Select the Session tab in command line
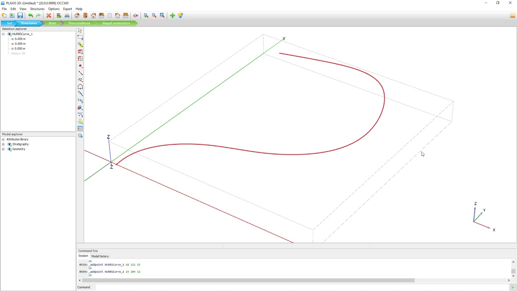Image resolution: width=517 pixels, height=291 pixels. 83,256
